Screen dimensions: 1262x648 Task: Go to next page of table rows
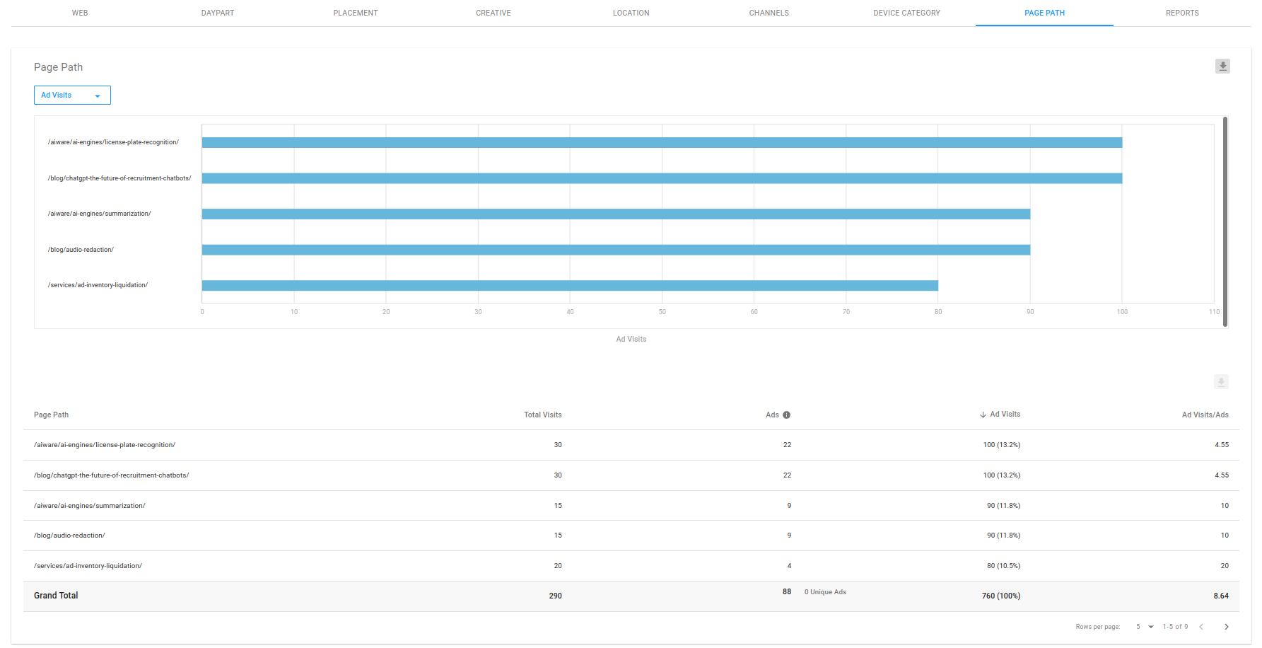(1227, 627)
